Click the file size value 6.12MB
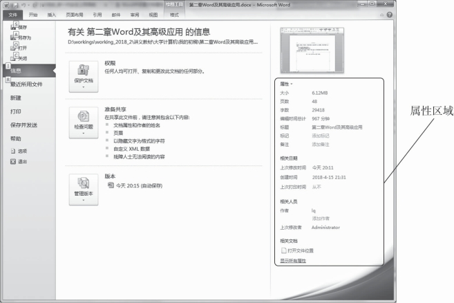Image resolution: width=454 pixels, height=303 pixels. click(x=320, y=93)
